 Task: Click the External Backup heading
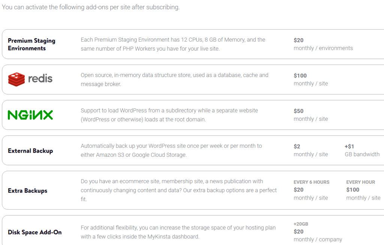(x=30, y=151)
